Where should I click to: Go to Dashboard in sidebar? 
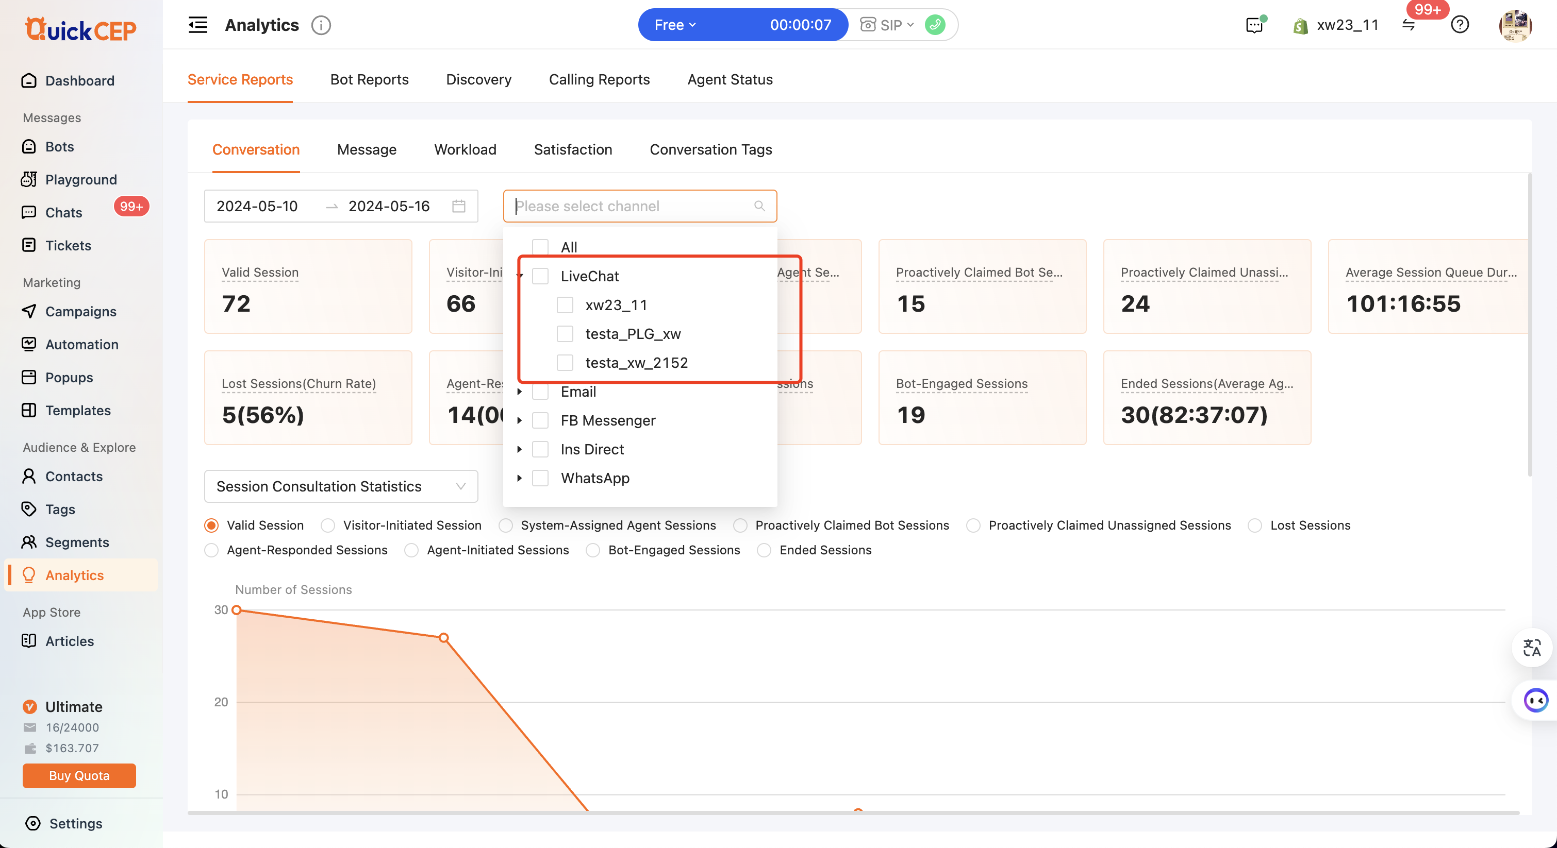[x=80, y=80]
